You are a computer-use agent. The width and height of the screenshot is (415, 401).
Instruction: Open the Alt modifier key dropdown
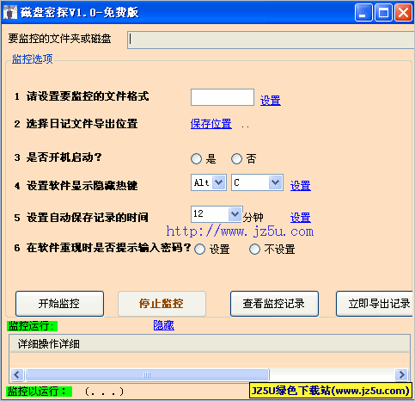click(x=218, y=182)
